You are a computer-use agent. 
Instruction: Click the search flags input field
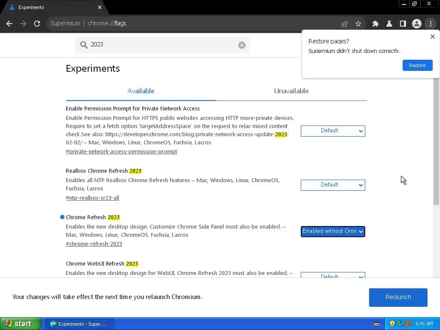coord(162,45)
